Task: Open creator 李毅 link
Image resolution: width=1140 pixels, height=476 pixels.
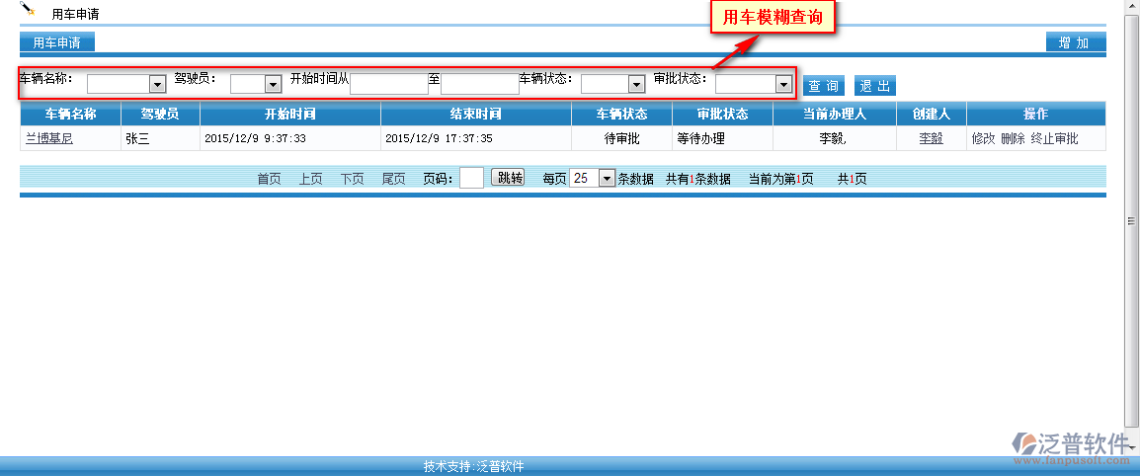Action: [x=931, y=139]
